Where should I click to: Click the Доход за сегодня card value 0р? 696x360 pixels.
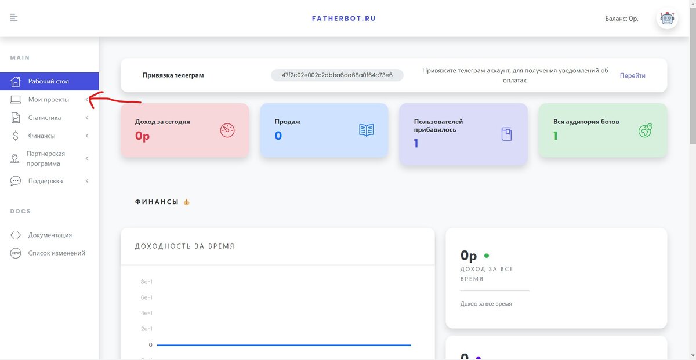tap(143, 136)
